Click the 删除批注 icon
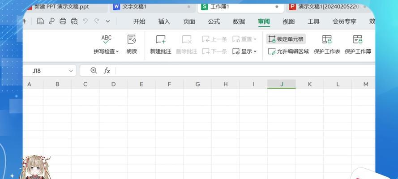Viewport: 398px width, 179px height. (x=187, y=39)
